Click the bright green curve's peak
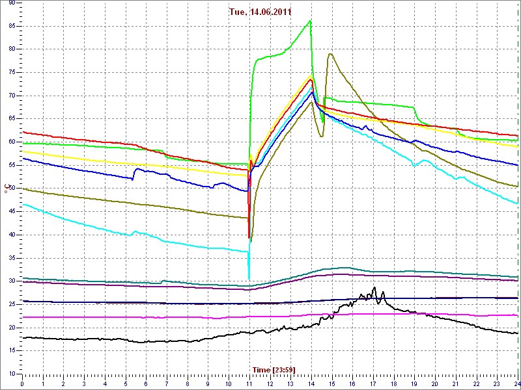The width and height of the screenshot is (521, 390). [x=310, y=21]
